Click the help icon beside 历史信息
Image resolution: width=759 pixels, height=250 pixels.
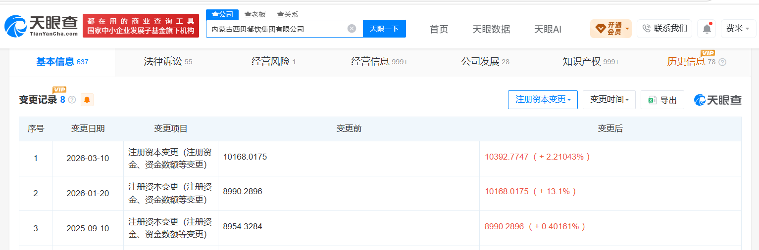pyautogui.click(x=722, y=62)
